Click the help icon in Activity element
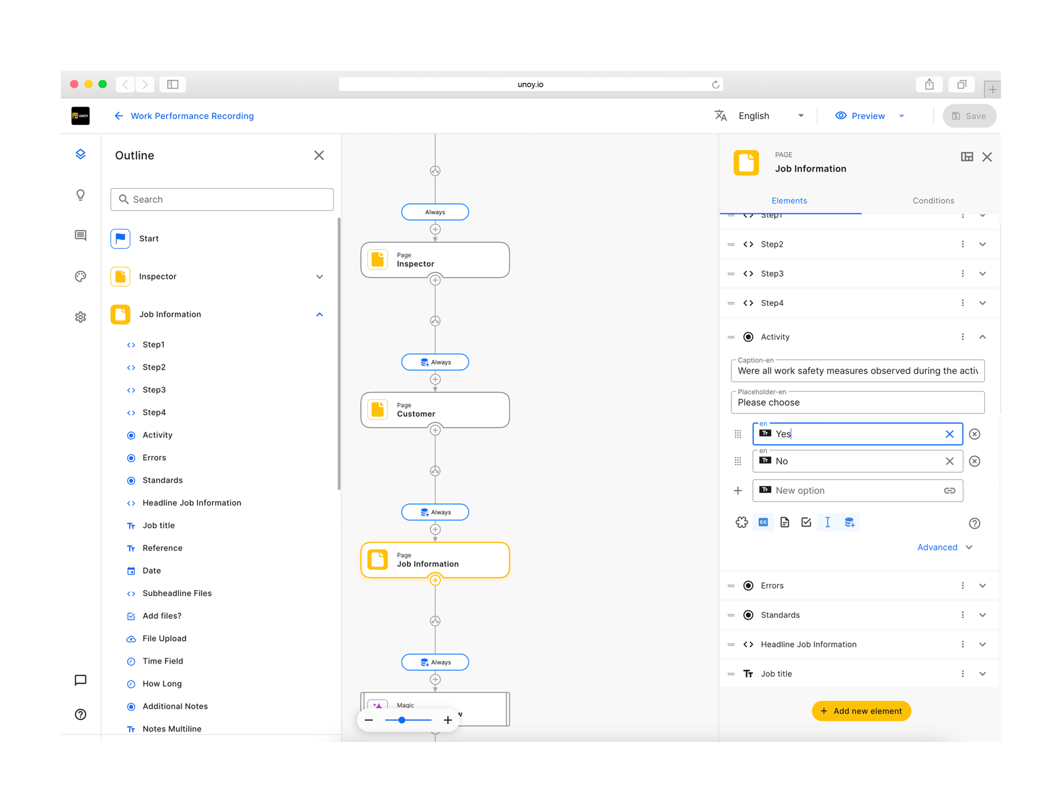Screen dimensions: 1064x798 974,523
